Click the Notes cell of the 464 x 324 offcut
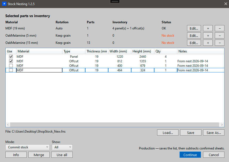229x162 pixels. coord(201,70)
